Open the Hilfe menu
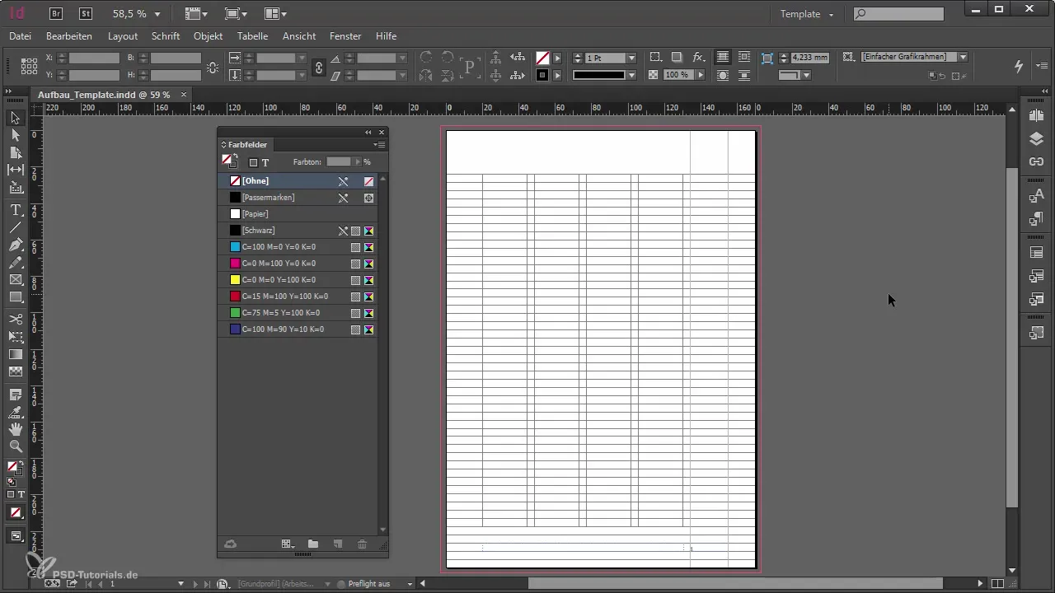The width and height of the screenshot is (1055, 593). point(386,36)
